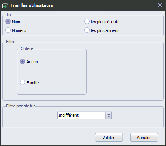
Task: Cancel using the Annuler button
Action: coord(144,138)
